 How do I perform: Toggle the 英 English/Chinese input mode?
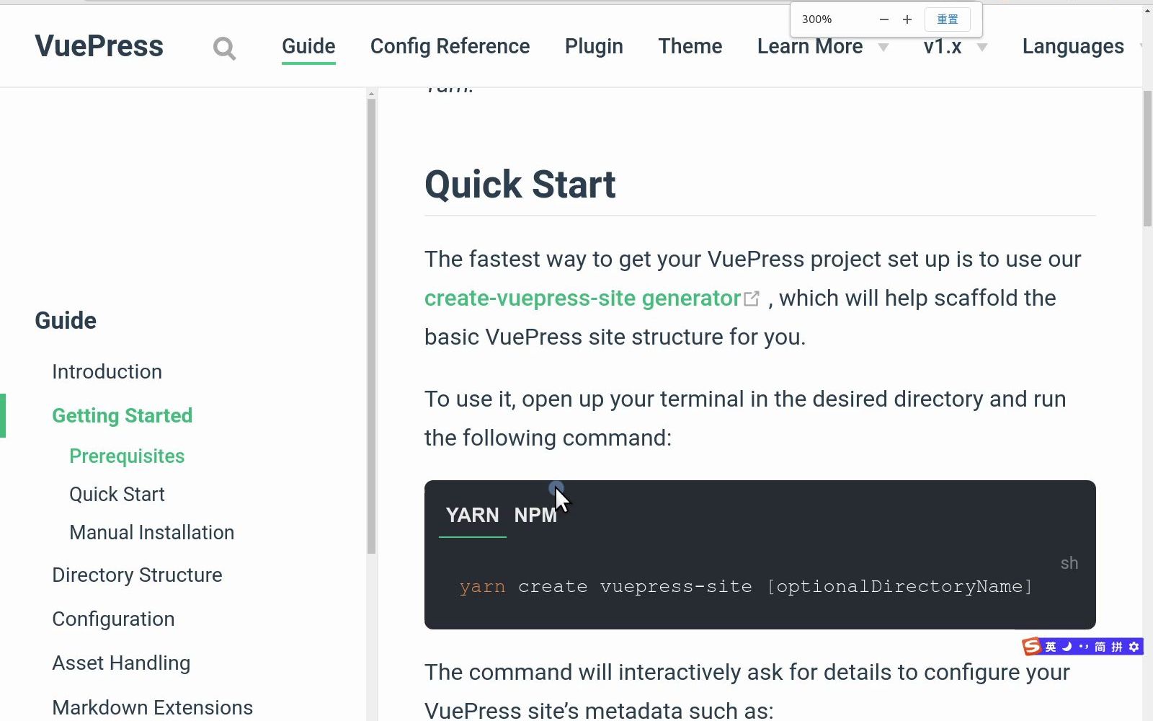pyautogui.click(x=1051, y=647)
